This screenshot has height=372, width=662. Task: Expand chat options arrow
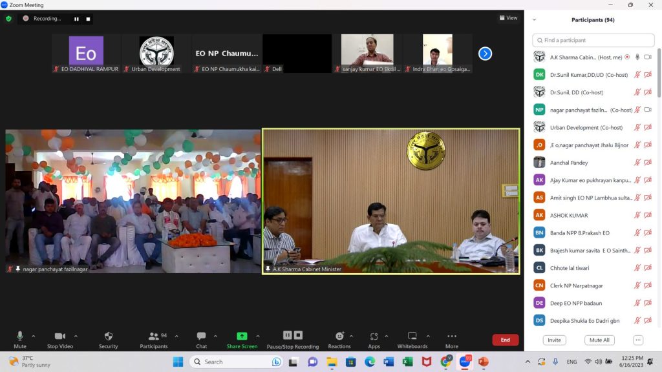coord(215,336)
